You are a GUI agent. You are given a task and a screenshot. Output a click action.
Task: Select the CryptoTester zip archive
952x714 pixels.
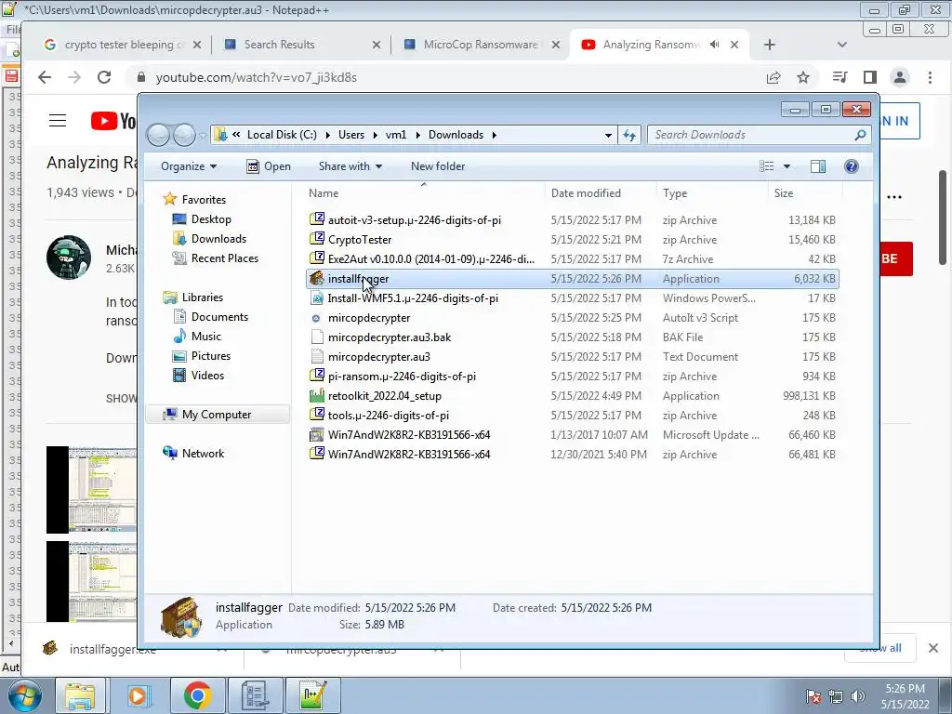click(x=573, y=240)
